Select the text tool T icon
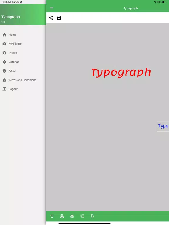 (x=52, y=216)
